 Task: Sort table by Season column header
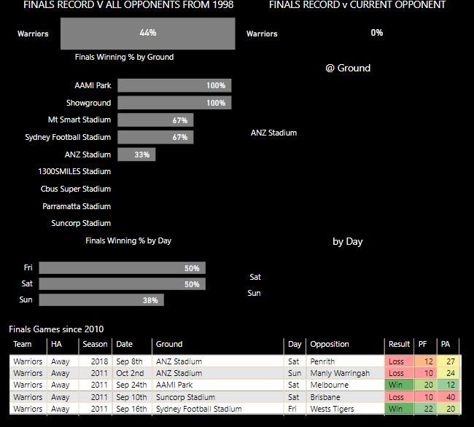coord(95,344)
